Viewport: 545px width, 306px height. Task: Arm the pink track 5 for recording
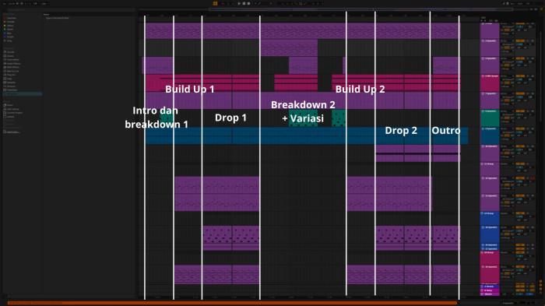pyautogui.click(x=533, y=76)
